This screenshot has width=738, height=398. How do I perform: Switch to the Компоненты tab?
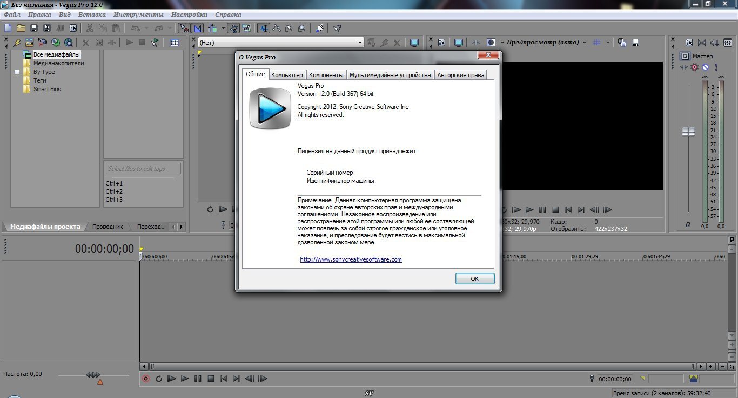pos(326,75)
